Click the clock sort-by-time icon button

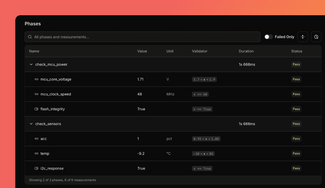316,37
